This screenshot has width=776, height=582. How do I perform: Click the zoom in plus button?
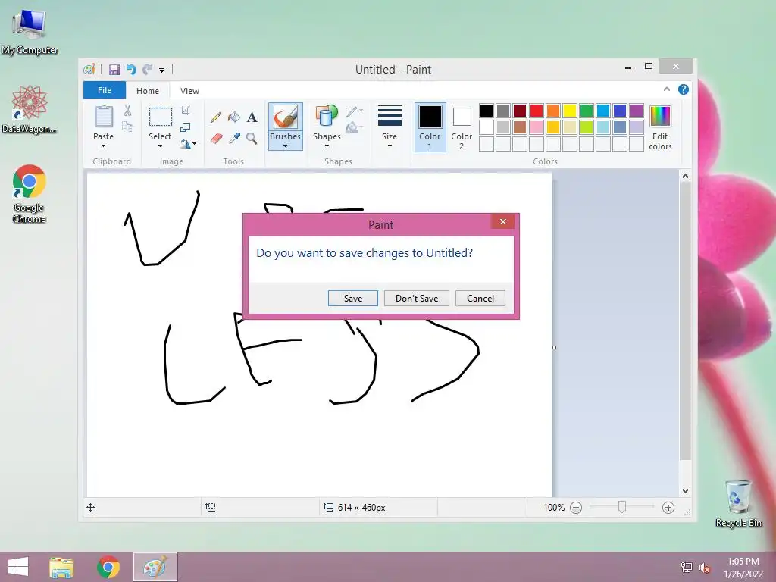click(x=668, y=508)
